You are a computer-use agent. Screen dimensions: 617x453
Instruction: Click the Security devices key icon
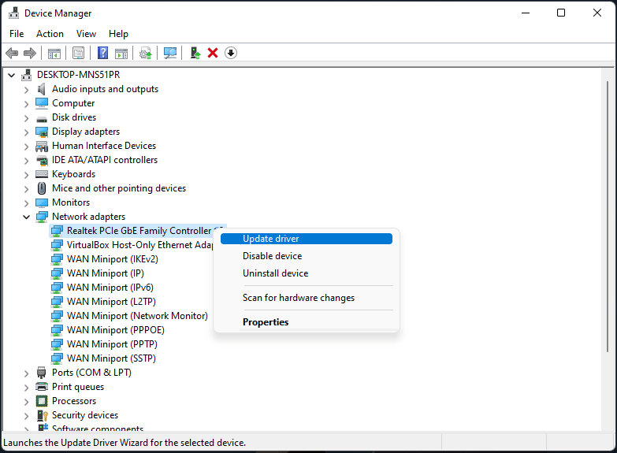pos(42,415)
